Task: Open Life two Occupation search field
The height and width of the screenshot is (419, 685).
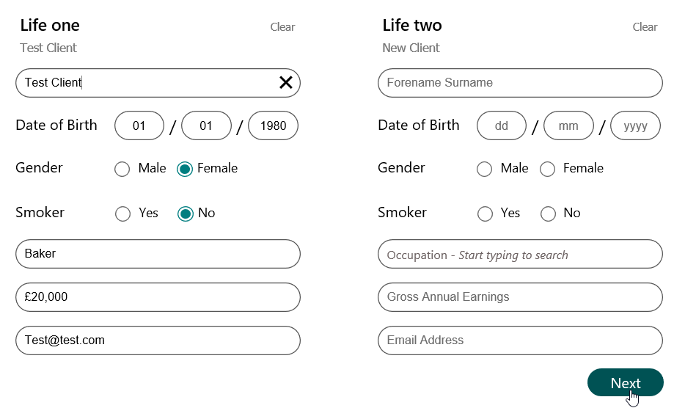Action: click(520, 255)
